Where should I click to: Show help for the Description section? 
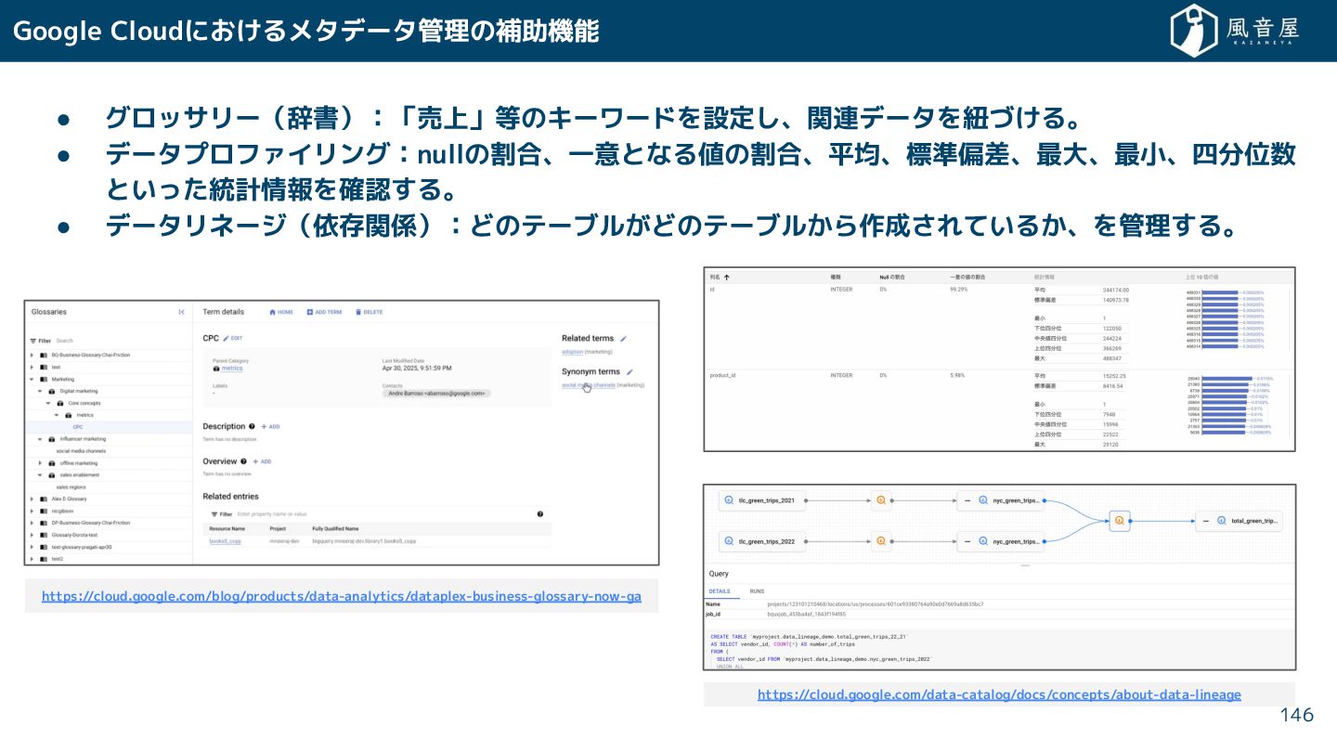pos(253,426)
